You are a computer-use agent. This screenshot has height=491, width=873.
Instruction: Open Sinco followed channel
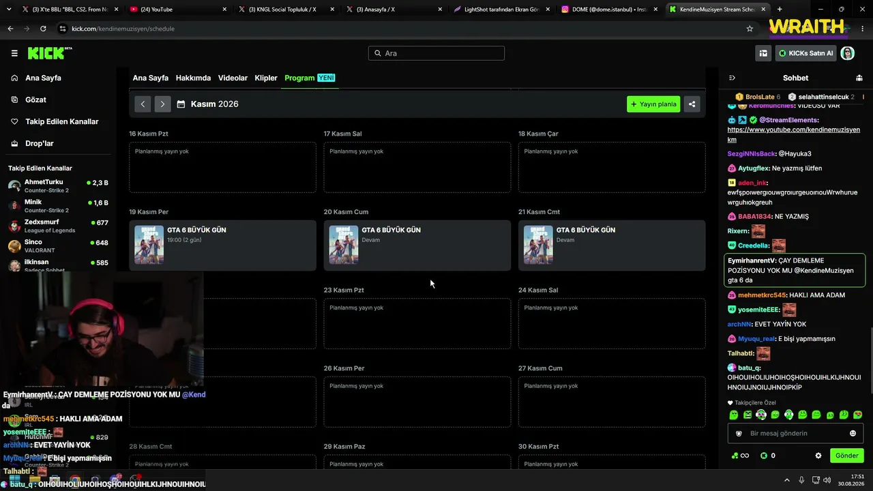(58, 245)
